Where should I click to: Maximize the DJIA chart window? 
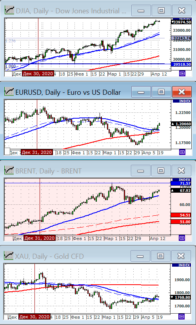(161, 10)
